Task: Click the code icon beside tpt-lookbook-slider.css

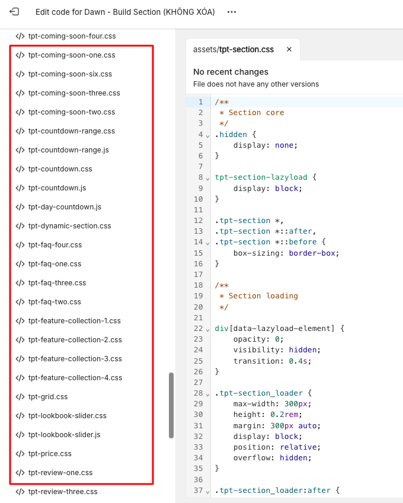Action: point(20,415)
